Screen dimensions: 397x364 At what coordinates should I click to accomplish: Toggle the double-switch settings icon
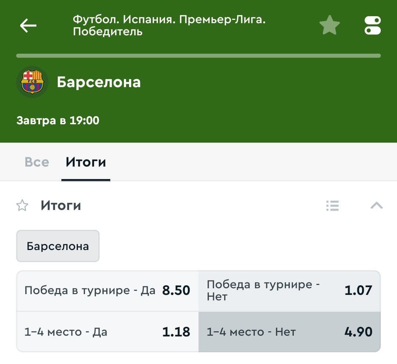pos(372,25)
